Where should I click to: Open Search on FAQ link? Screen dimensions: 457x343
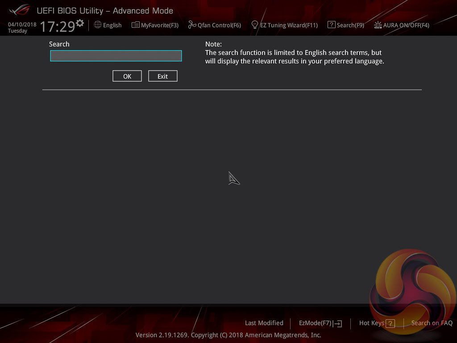(x=432, y=323)
